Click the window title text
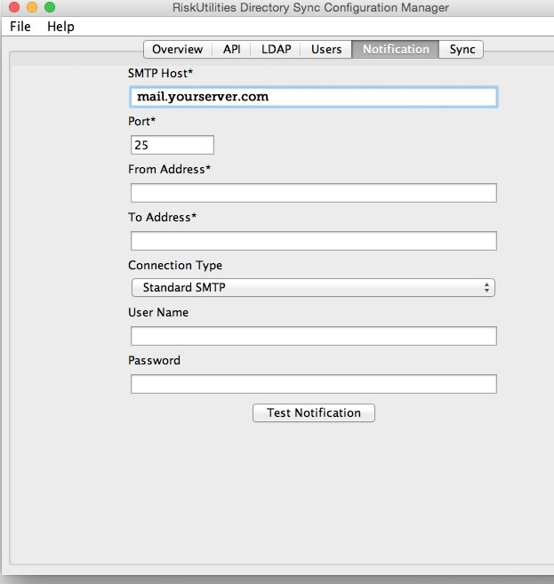The width and height of the screenshot is (554, 584). pyautogui.click(x=310, y=7)
